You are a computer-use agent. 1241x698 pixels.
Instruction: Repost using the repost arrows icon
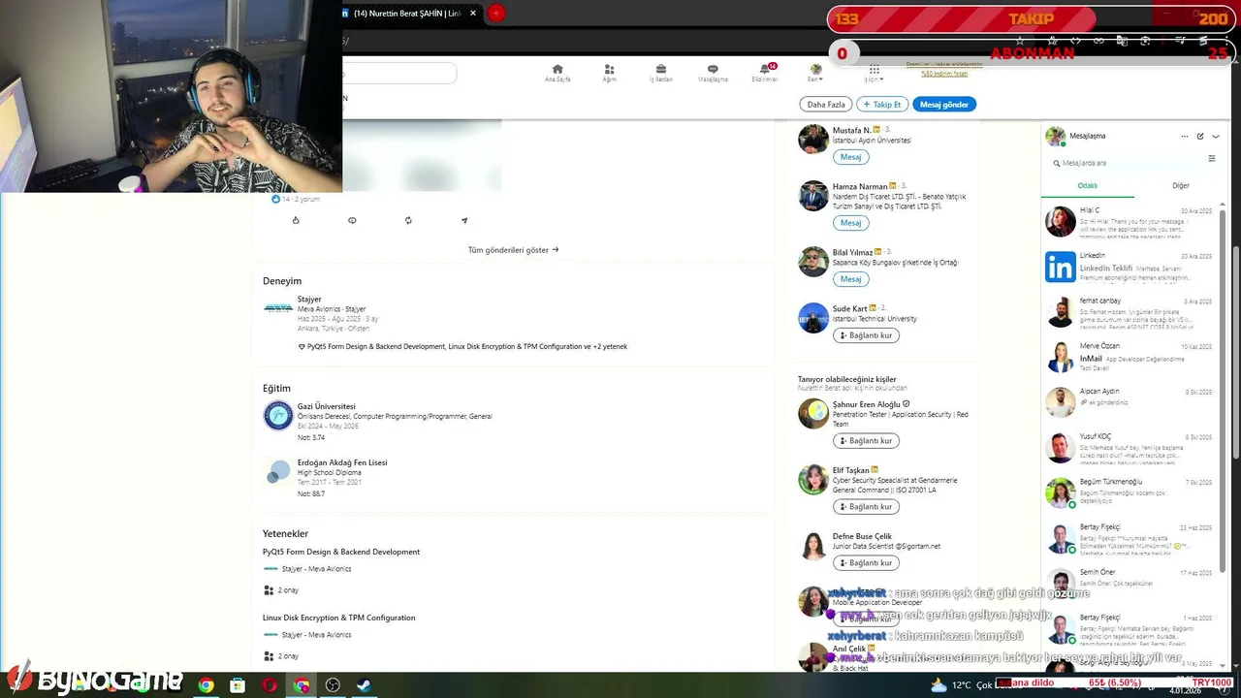pos(408,220)
